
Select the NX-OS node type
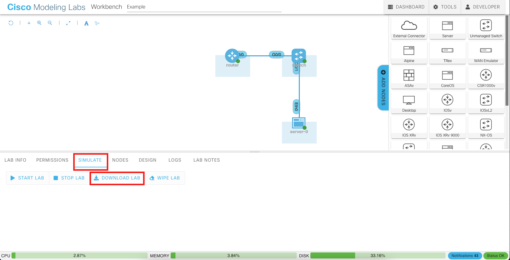(486, 127)
